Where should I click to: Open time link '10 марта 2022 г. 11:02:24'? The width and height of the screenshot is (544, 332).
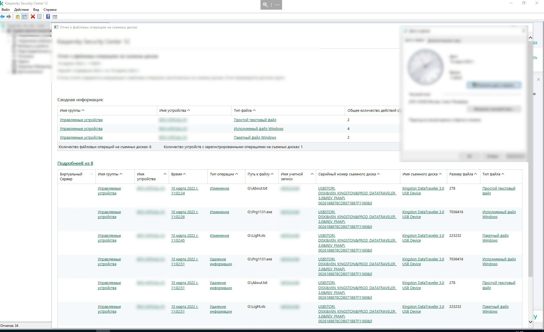pyautogui.click(x=185, y=191)
